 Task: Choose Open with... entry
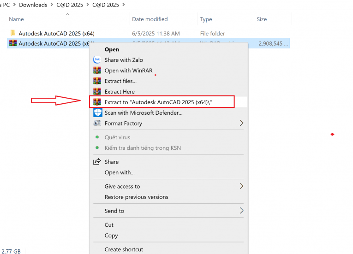pos(120,172)
